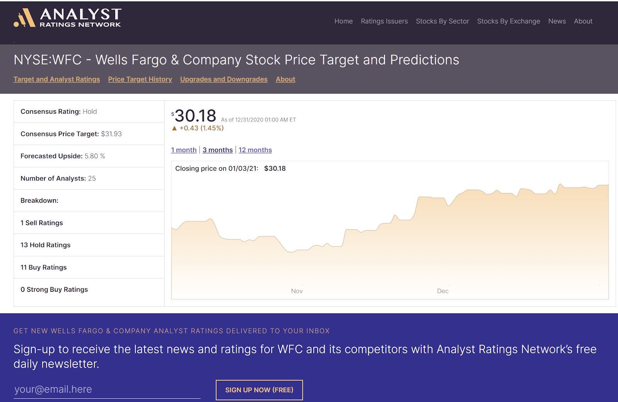The height and width of the screenshot is (402, 618).
Task: Open the News navigation link
Action: pyautogui.click(x=557, y=21)
